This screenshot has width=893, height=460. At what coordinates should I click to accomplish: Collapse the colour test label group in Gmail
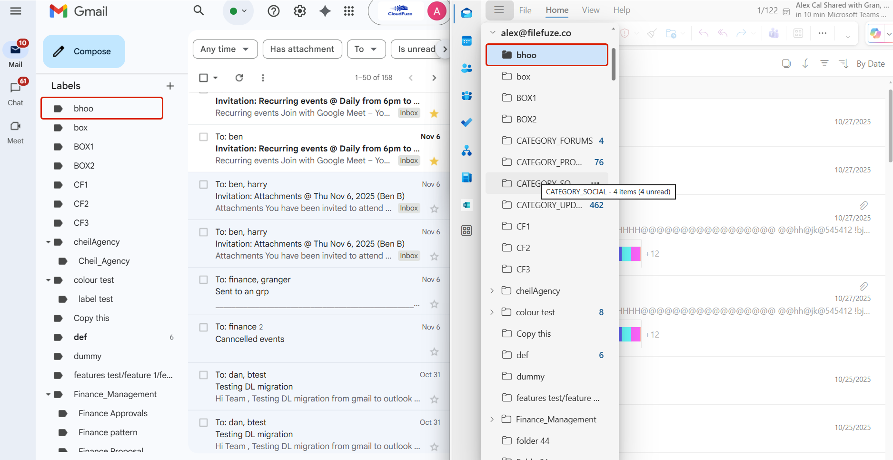click(48, 280)
